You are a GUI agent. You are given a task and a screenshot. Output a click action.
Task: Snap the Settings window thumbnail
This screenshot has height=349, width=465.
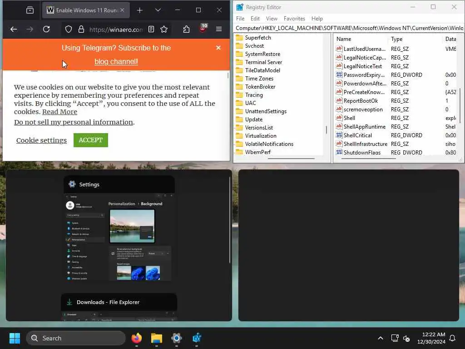point(119,229)
